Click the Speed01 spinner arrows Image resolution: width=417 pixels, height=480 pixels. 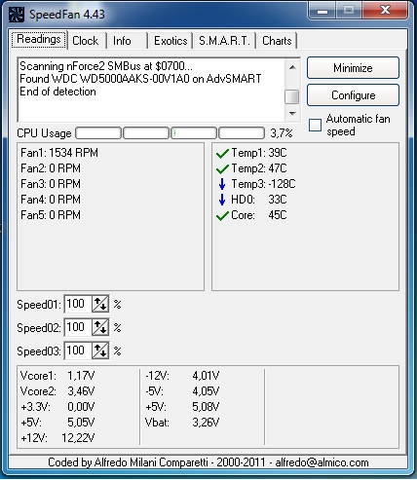100,304
